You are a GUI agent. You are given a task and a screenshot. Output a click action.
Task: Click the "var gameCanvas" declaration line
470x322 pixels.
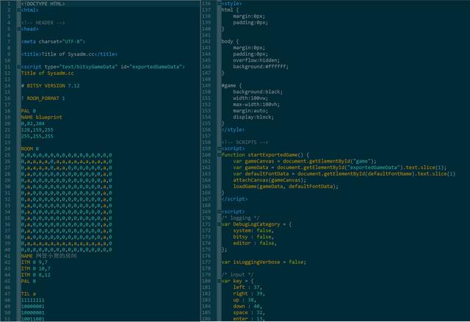(305, 161)
